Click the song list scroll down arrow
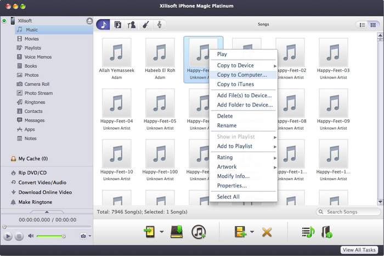Viewport: 384px width, 256px height. point(380,202)
